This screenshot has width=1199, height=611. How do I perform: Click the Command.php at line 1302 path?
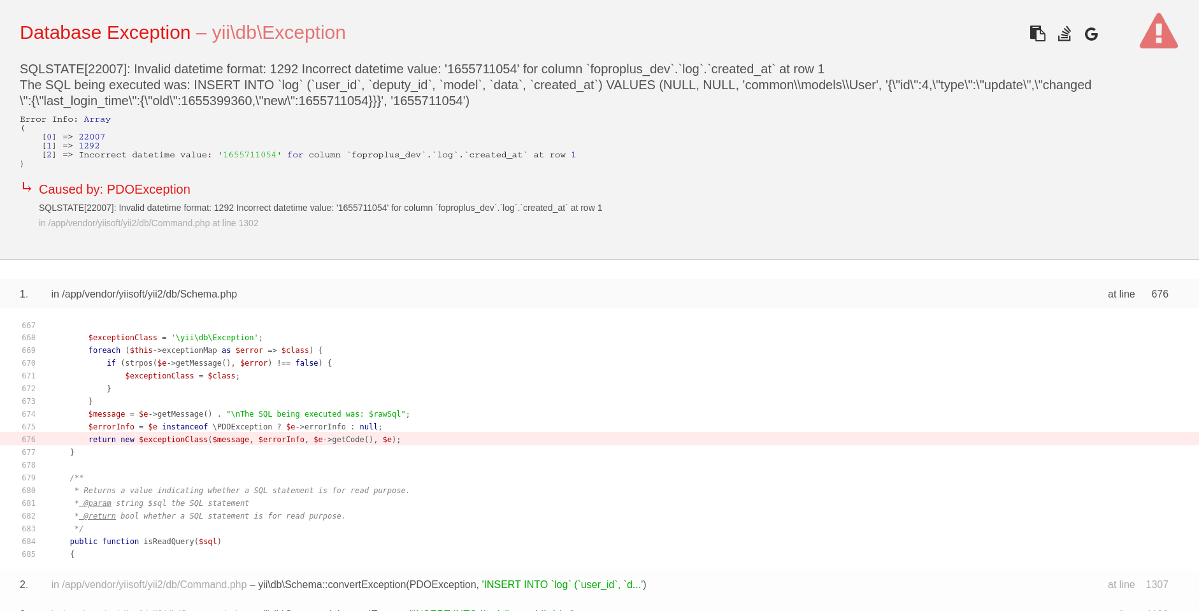pyautogui.click(x=148, y=223)
